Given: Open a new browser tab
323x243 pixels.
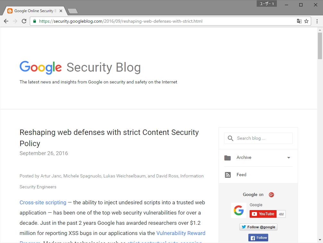Looking at the screenshot, I should click(x=73, y=11).
